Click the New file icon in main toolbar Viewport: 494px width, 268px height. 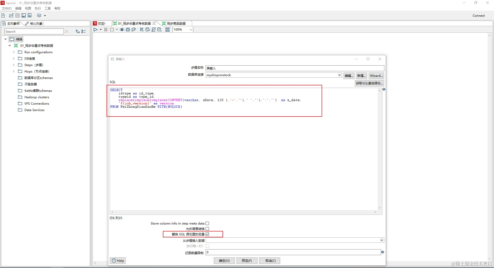tap(3, 15)
